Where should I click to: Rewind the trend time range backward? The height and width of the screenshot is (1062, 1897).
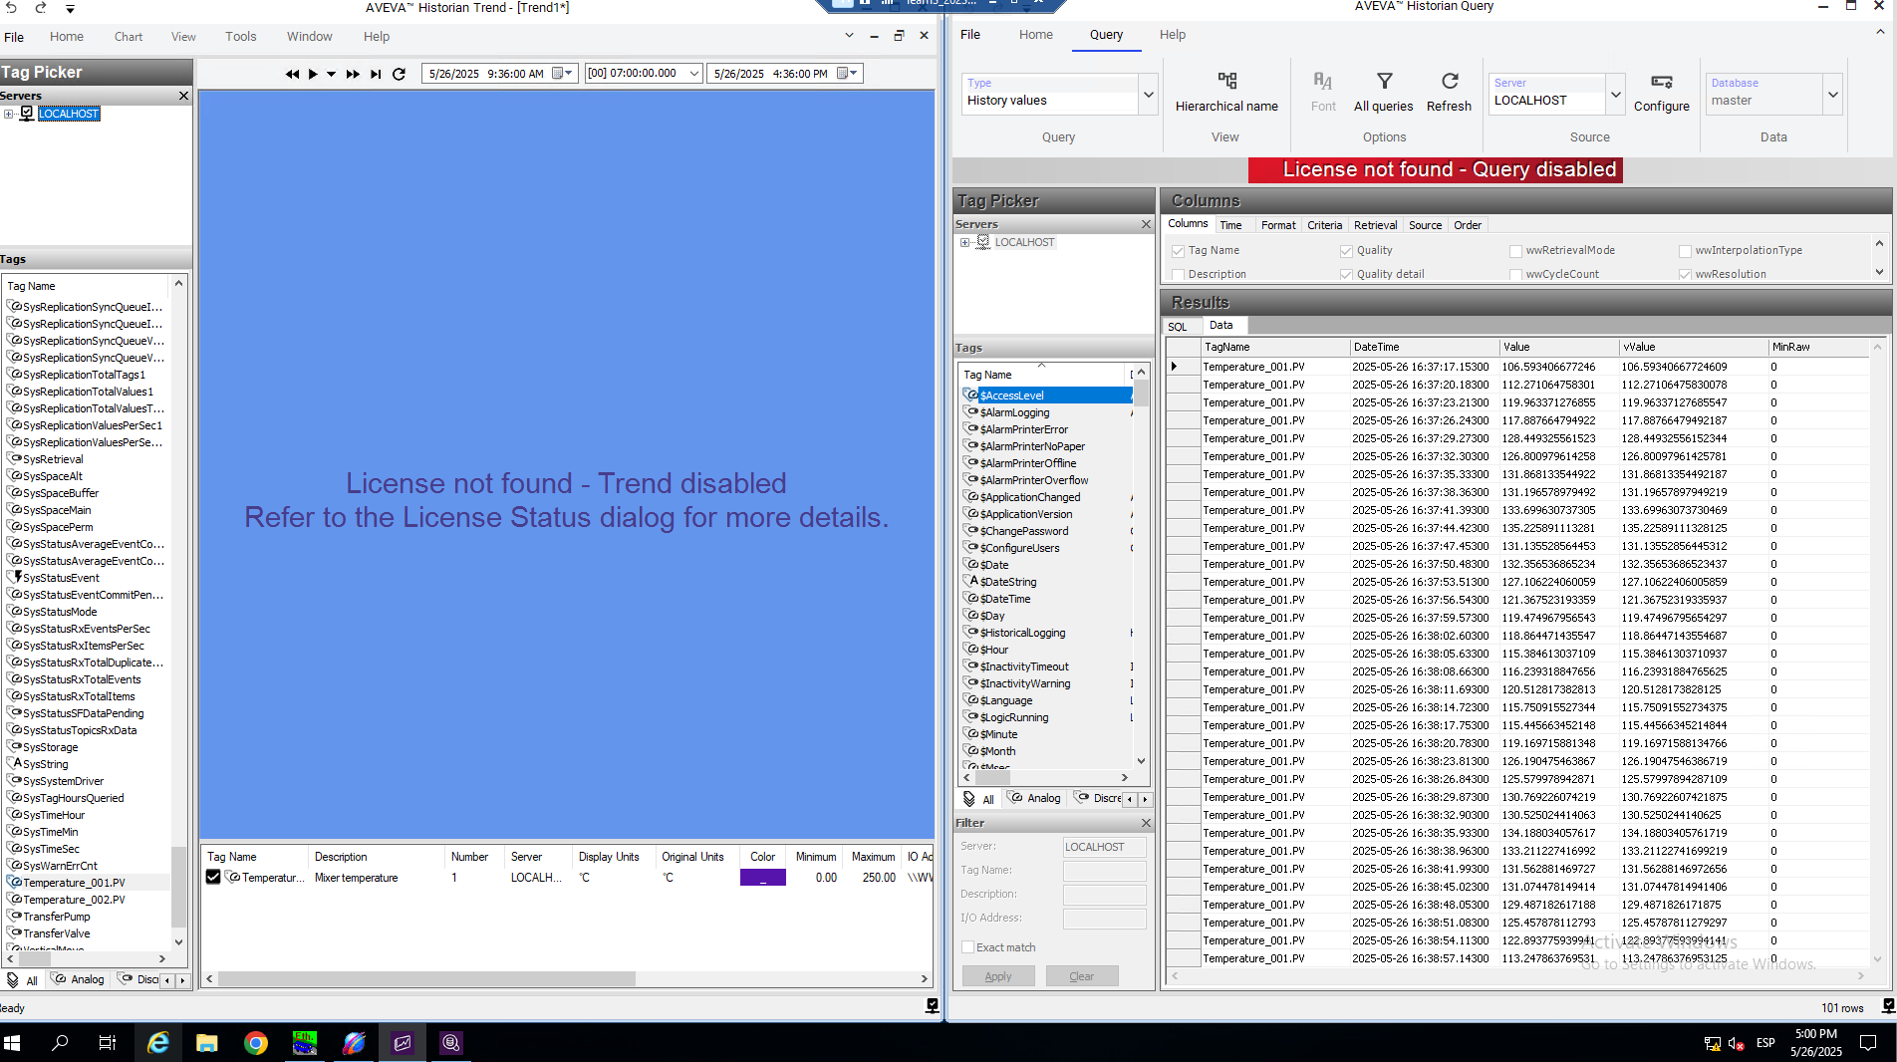(292, 74)
